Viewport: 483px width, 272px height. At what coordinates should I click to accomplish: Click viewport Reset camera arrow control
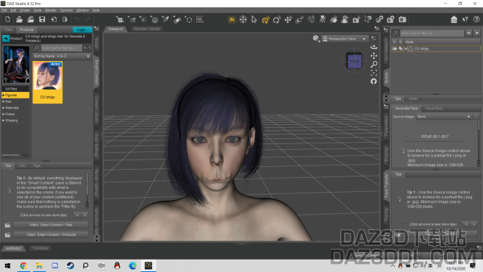pos(373,82)
